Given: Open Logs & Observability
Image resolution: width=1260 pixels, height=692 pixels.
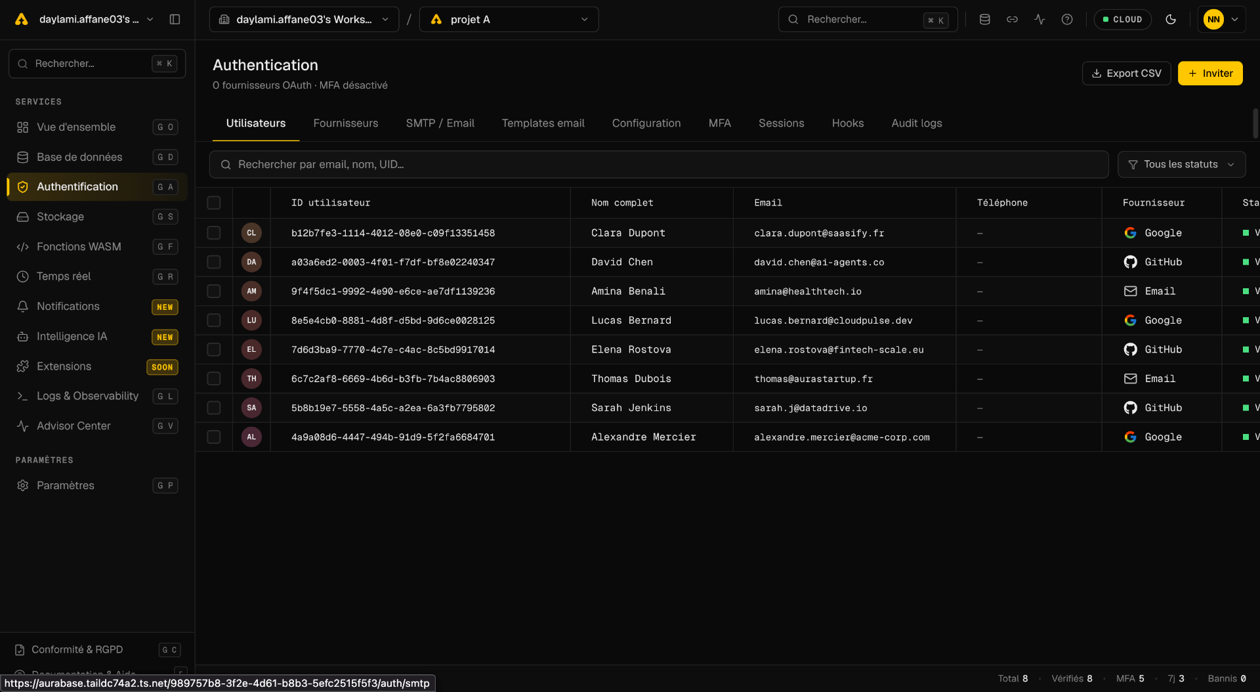Looking at the screenshot, I should coord(97,396).
